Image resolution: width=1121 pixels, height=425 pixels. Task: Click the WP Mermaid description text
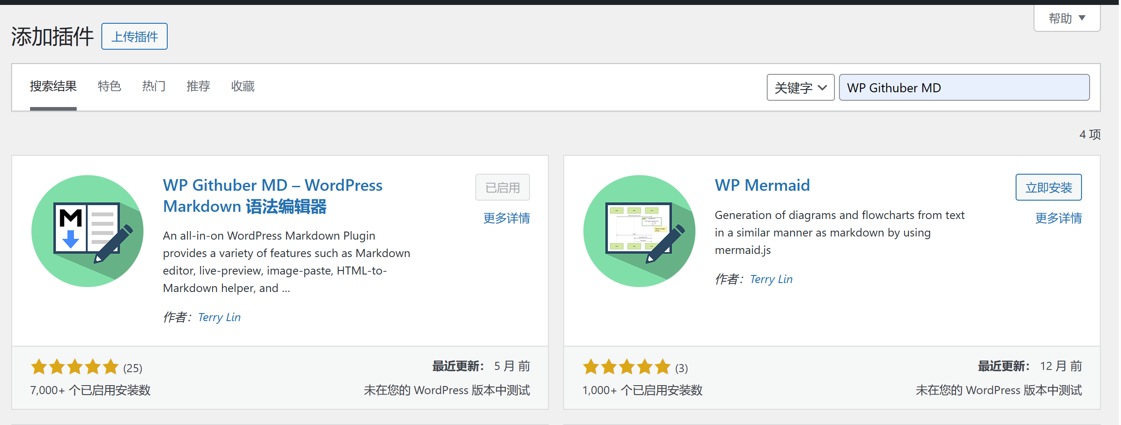(x=839, y=232)
